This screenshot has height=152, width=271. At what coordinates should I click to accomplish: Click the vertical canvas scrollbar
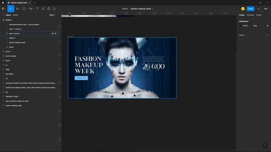tap(235, 101)
